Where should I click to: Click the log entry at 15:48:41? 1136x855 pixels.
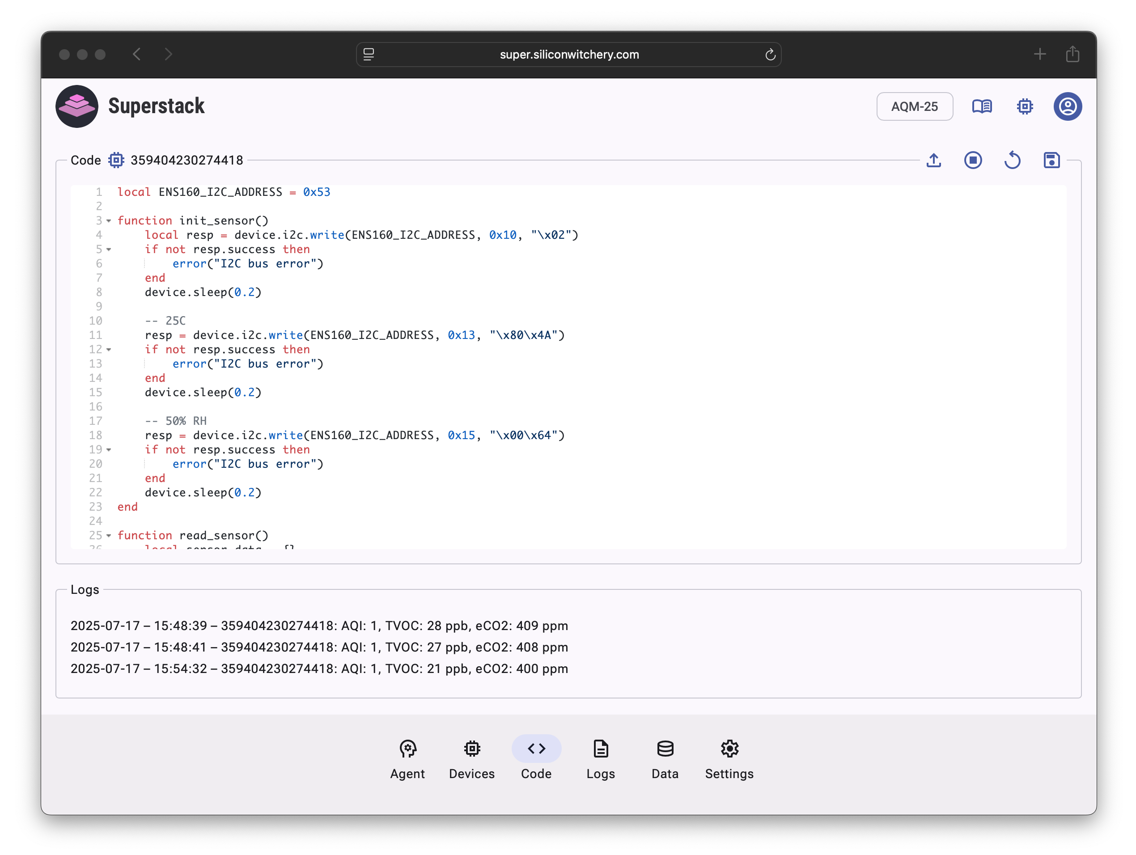319,647
